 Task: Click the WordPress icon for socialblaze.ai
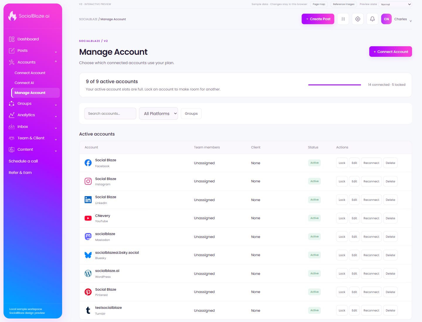pyautogui.click(x=88, y=273)
